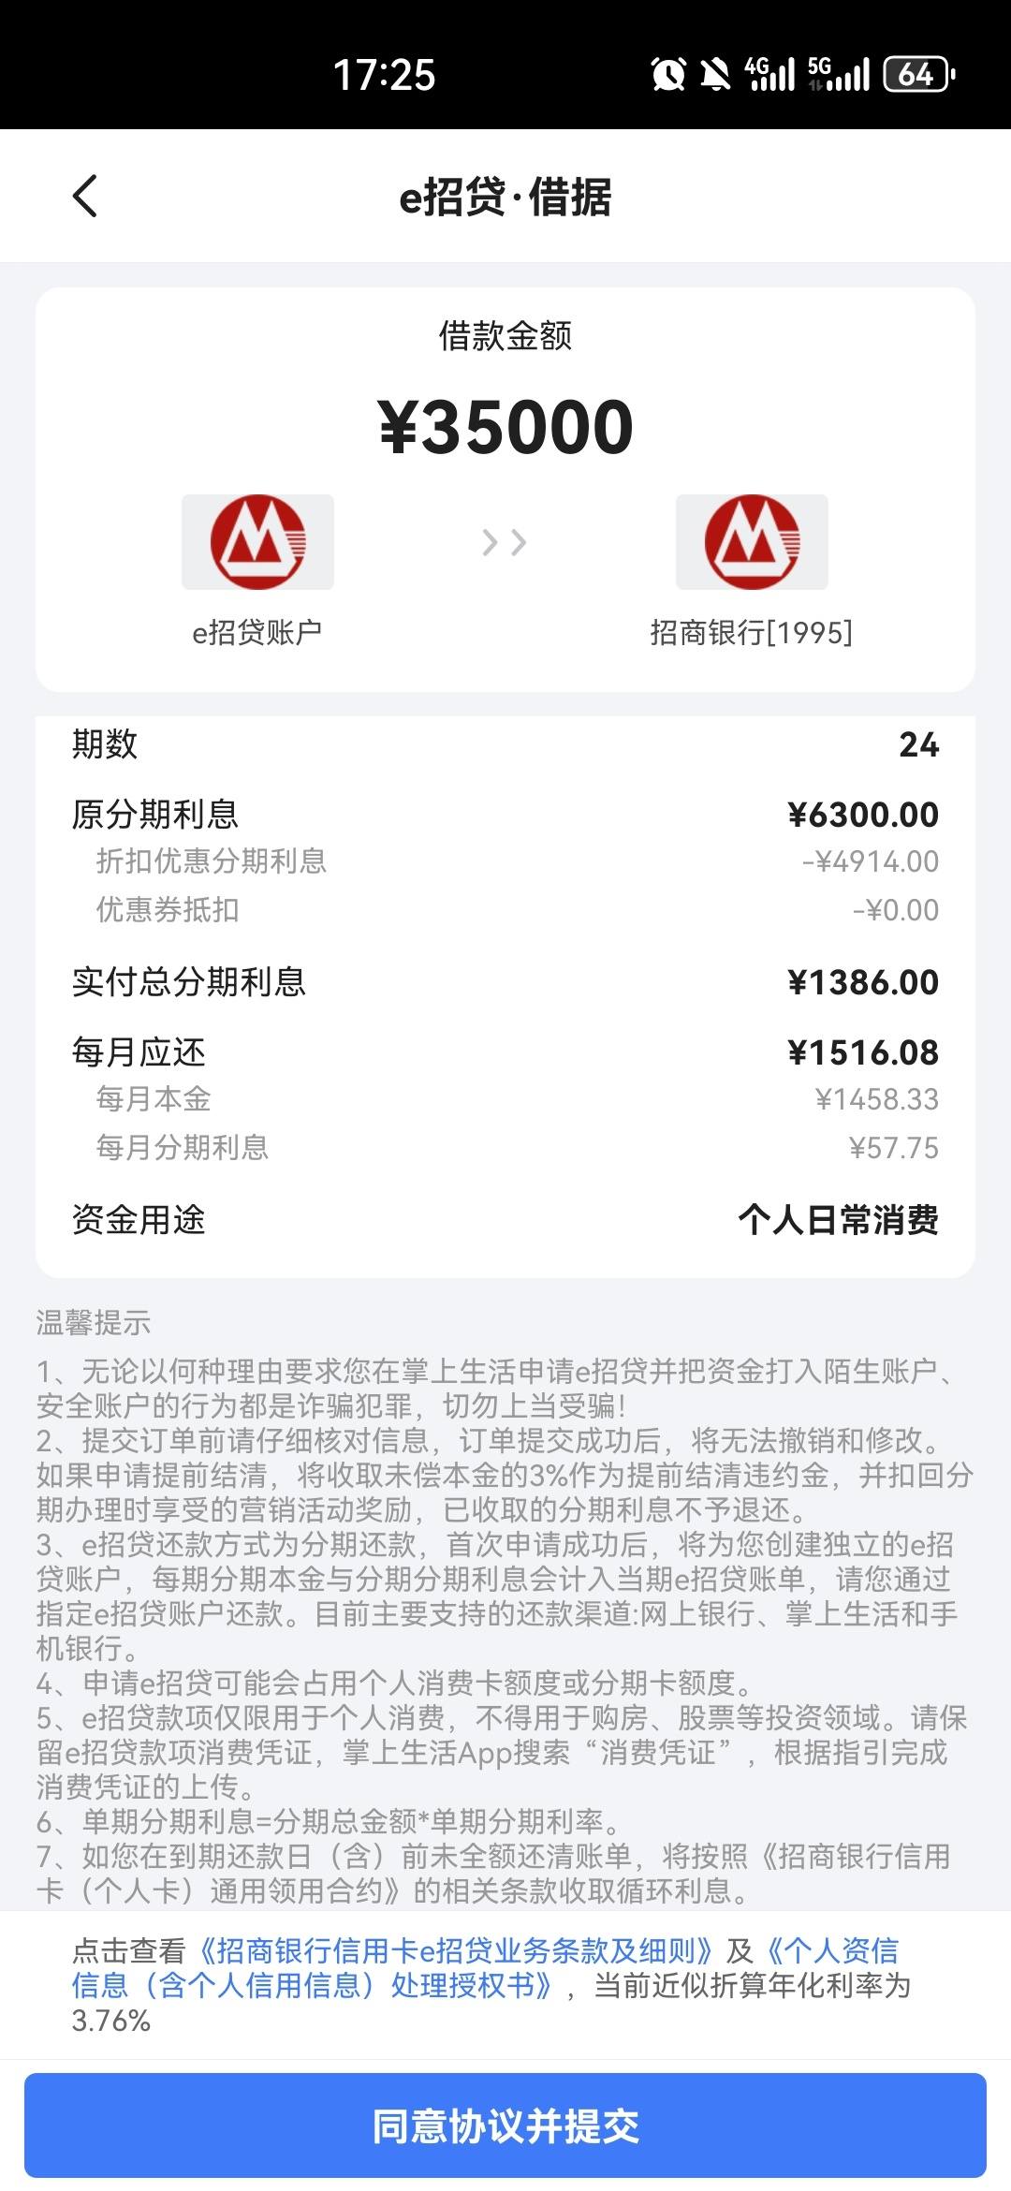Tap the 每月应还 ¥1516.08 row
Viewport: 1011px width, 2191px height.
[505, 1052]
